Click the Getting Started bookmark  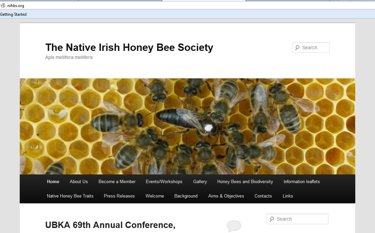[13, 14]
